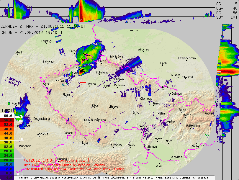Click the Czestochowa city label
239x180 pixels.
coord(187,58)
